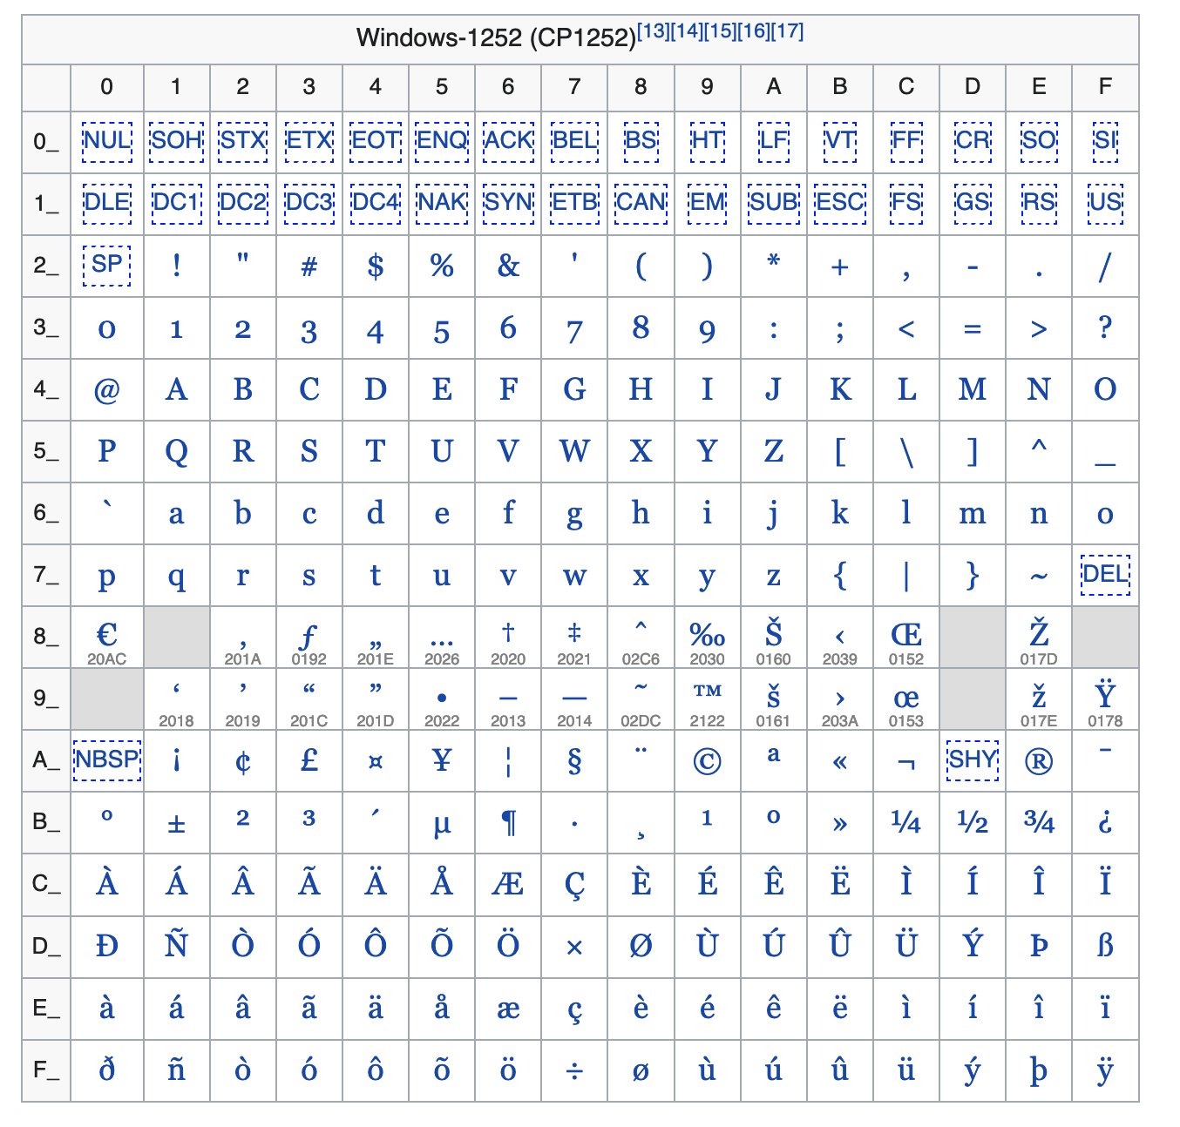Click the euro sign character 20AC

click(107, 634)
